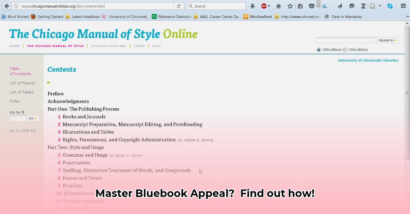Click the Skype toolbar icon
The height and width of the screenshot is (214, 410).
coord(390,6)
